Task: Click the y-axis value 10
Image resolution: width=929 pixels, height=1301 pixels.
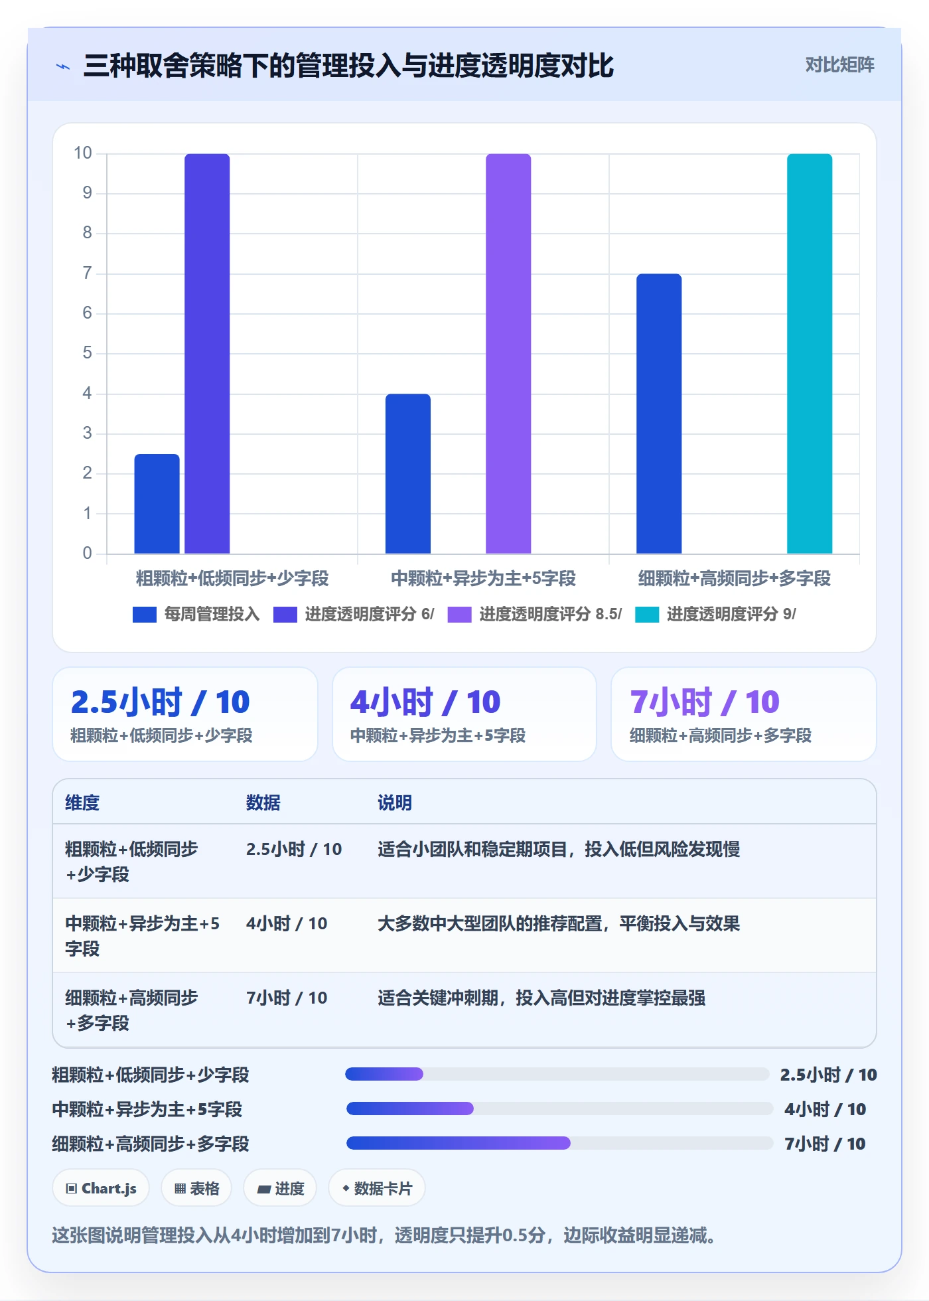Action: click(x=83, y=153)
